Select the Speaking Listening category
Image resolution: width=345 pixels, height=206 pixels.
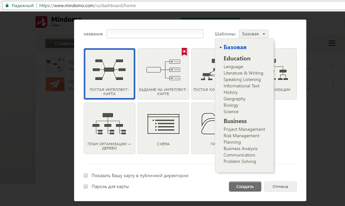click(x=242, y=79)
